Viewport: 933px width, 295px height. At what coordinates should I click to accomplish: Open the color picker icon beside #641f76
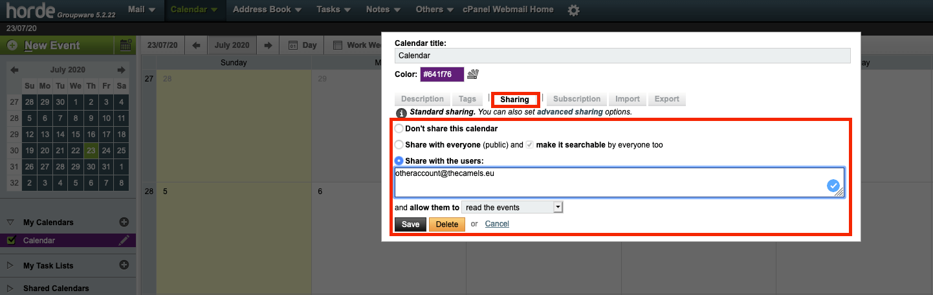coord(473,74)
